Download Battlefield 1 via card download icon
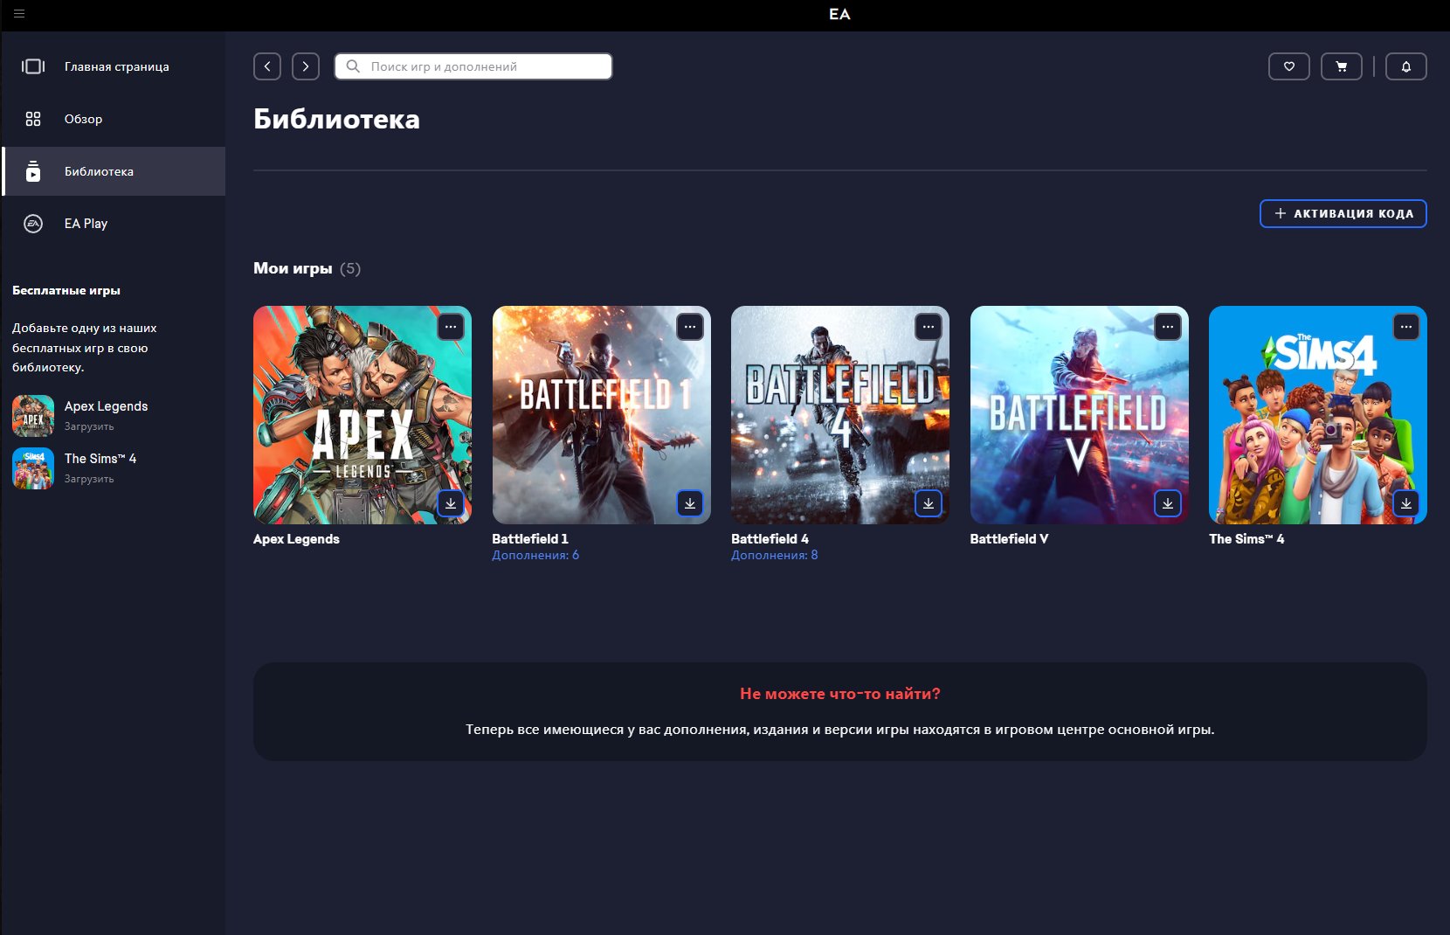 [x=690, y=503]
